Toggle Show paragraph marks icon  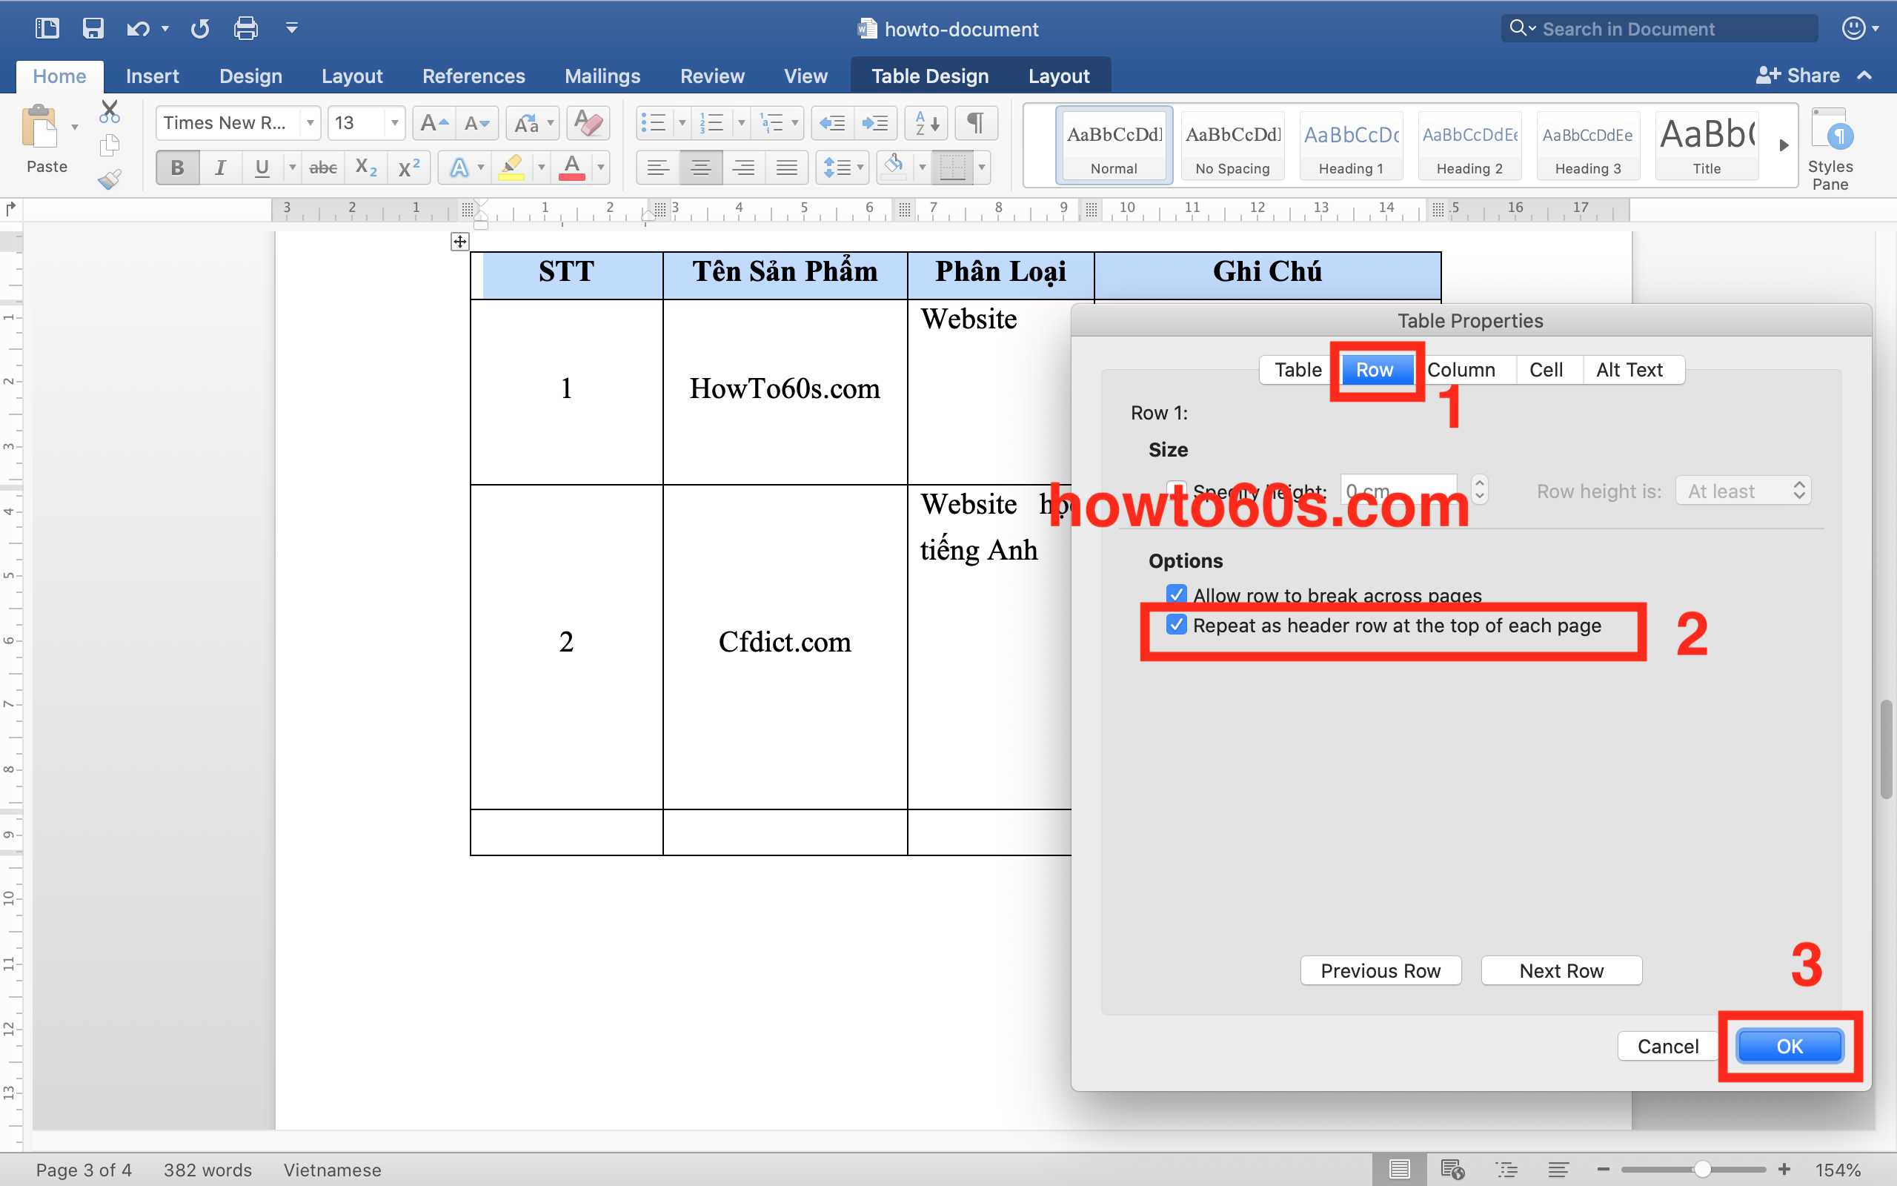[x=976, y=123]
